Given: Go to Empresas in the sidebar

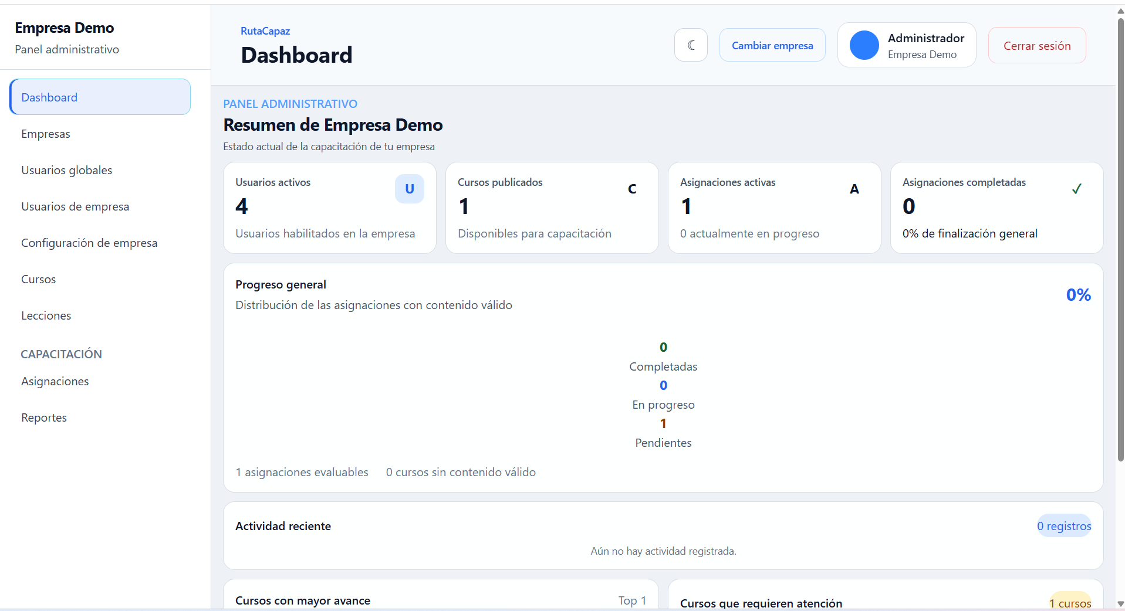Looking at the screenshot, I should coord(100,134).
